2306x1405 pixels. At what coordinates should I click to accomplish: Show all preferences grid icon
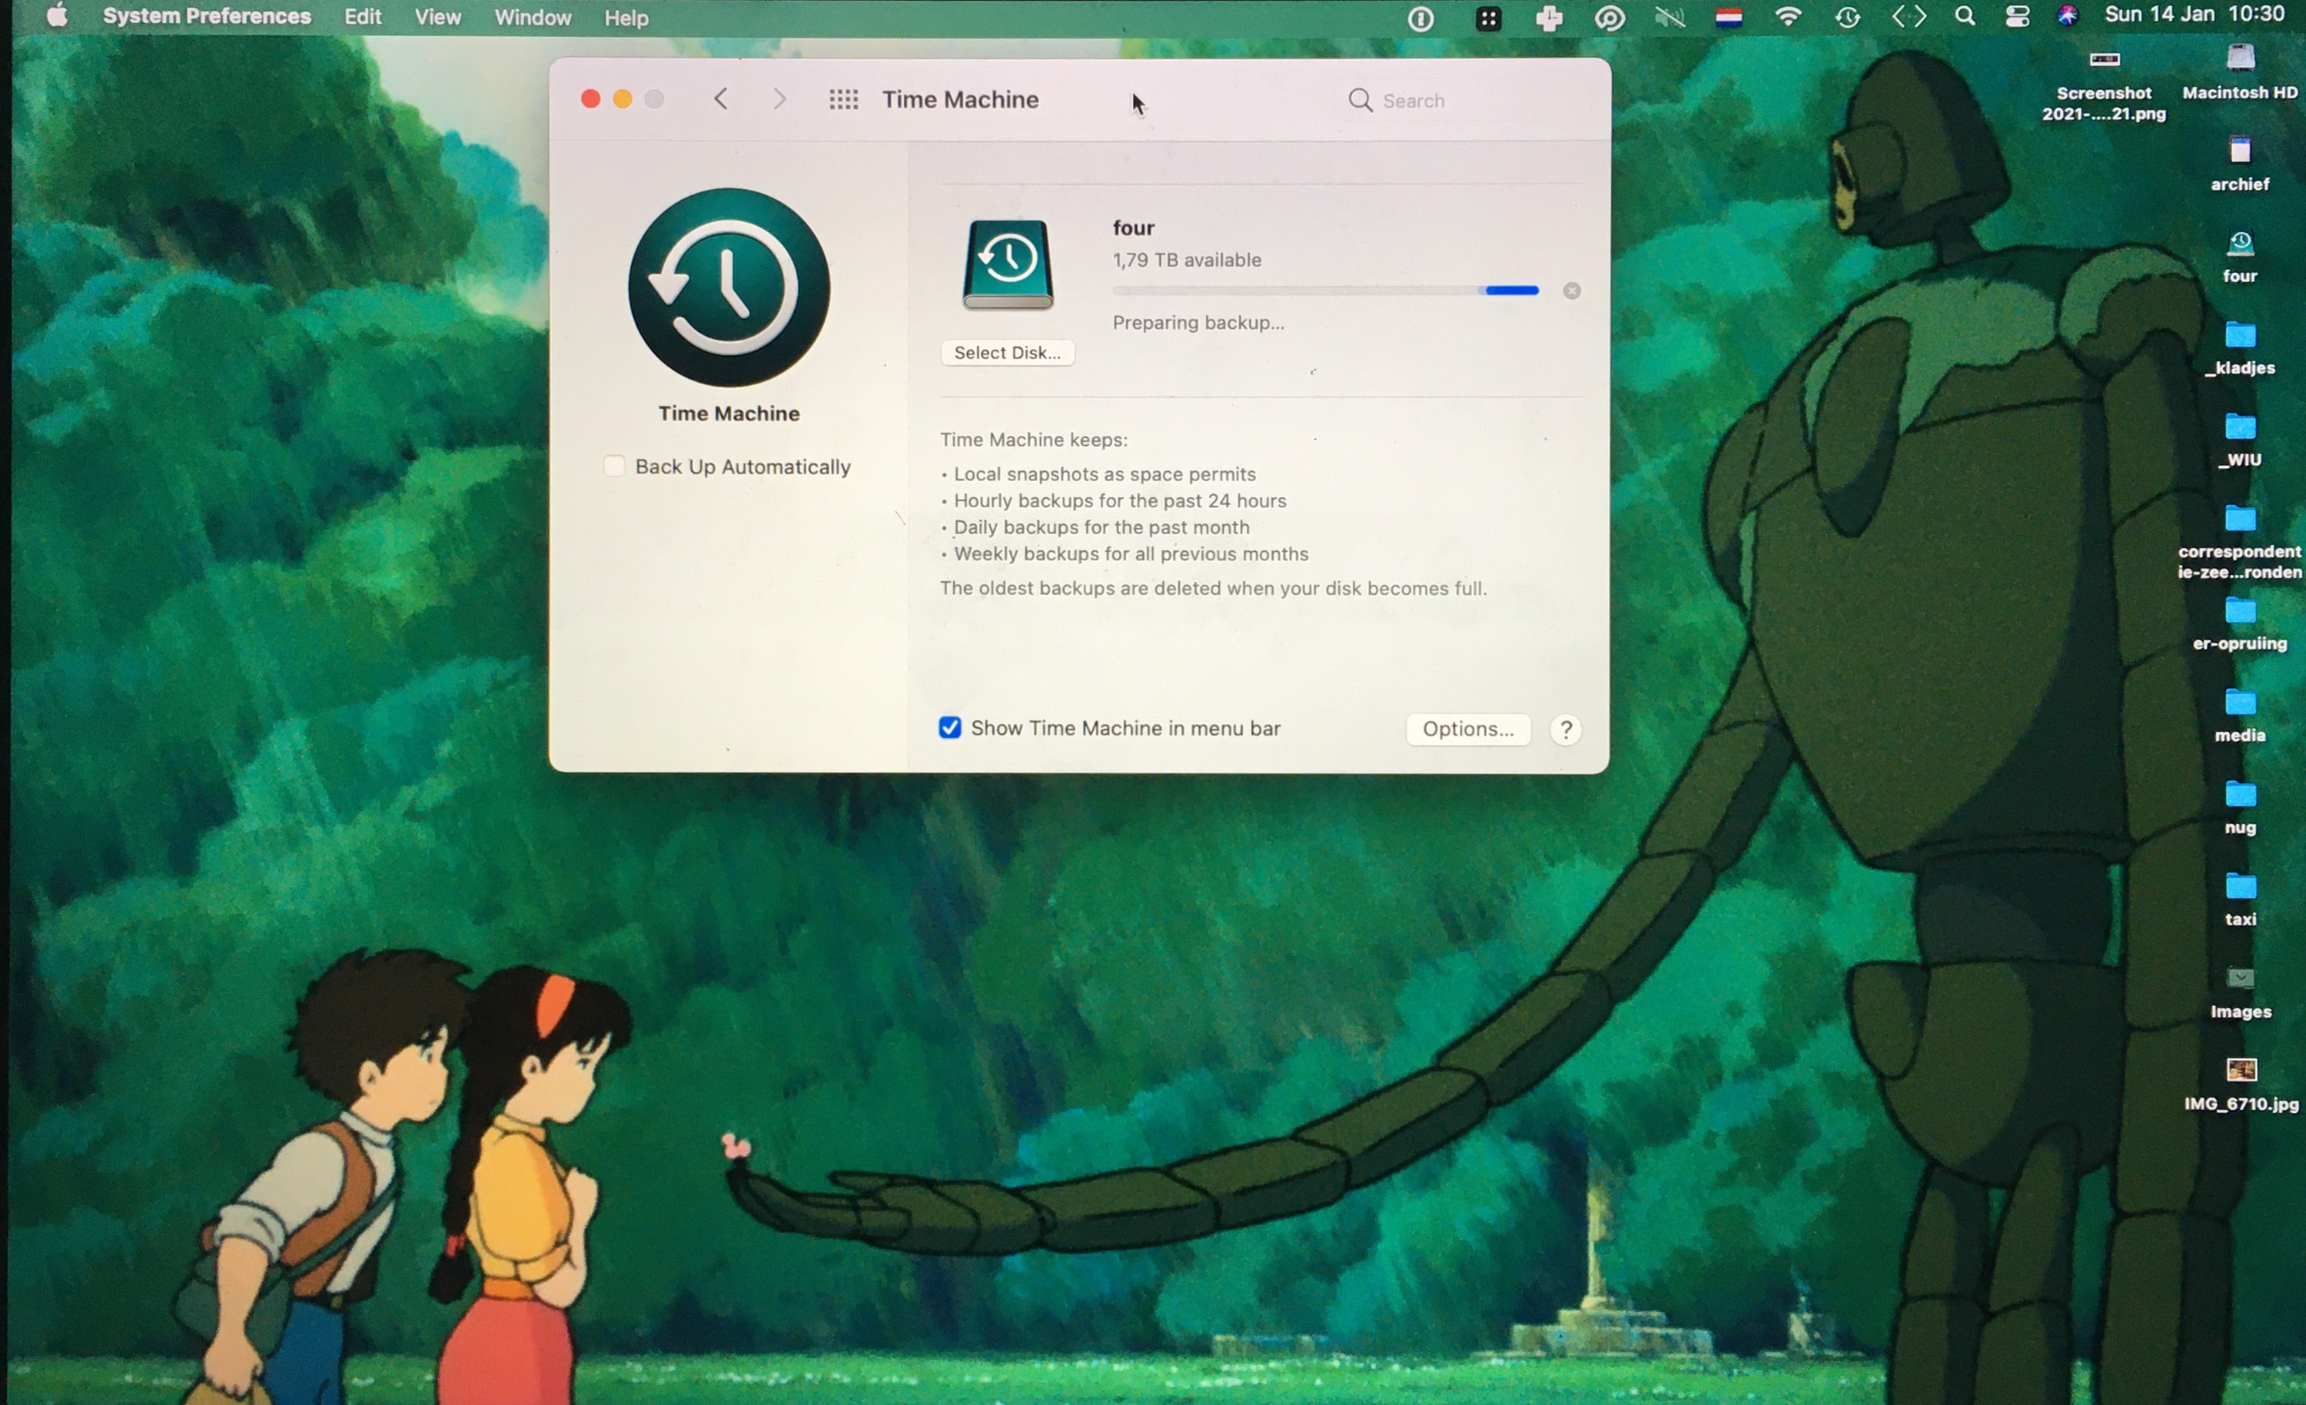[x=843, y=99]
